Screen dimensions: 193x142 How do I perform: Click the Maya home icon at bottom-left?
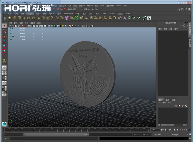coord(5,124)
